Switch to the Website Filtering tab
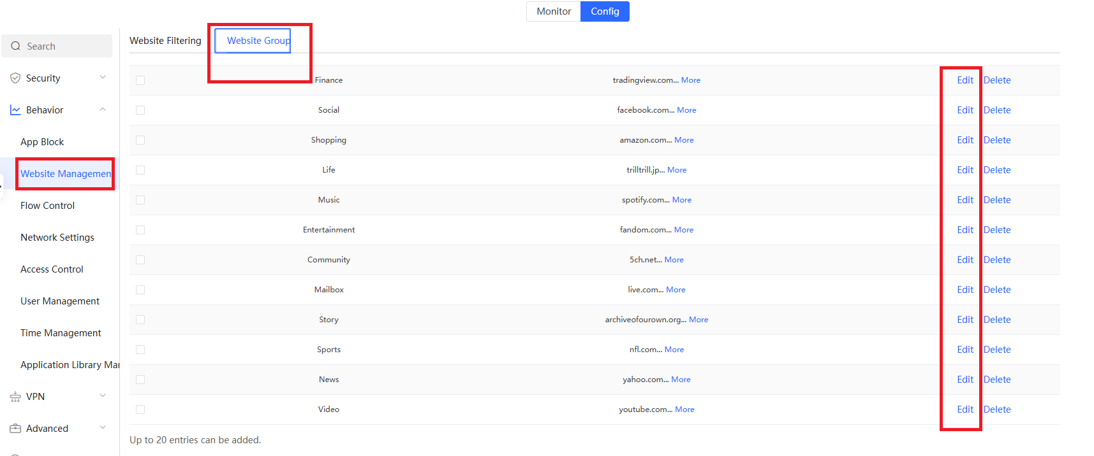The image size is (1094, 456). tap(165, 41)
